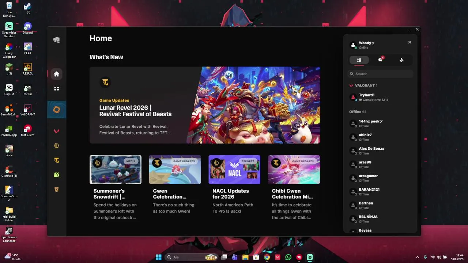
Task: Click the friends Search field
Action: [380, 74]
